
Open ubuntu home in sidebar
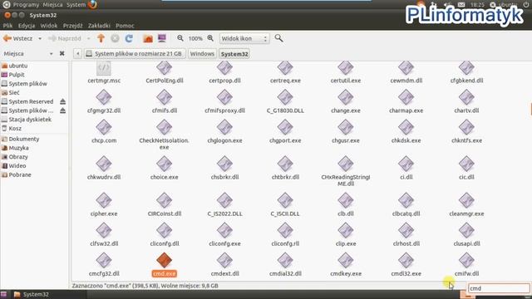(x=18, y=66)
